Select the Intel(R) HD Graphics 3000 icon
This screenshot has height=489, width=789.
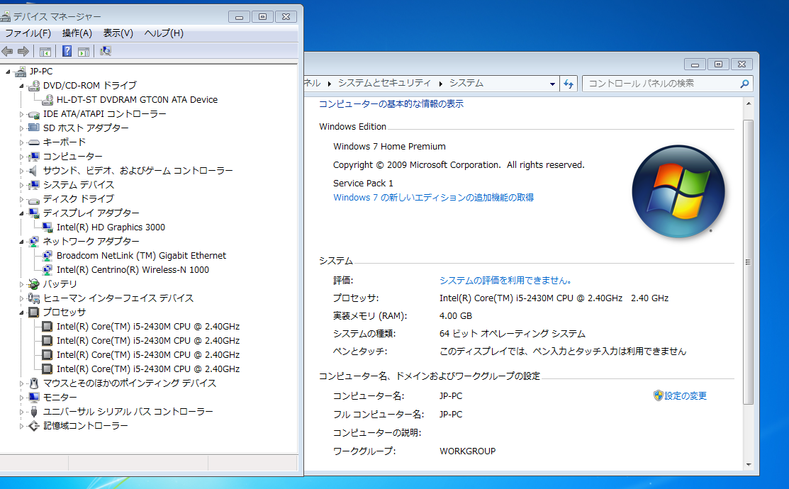click(47, 227)
